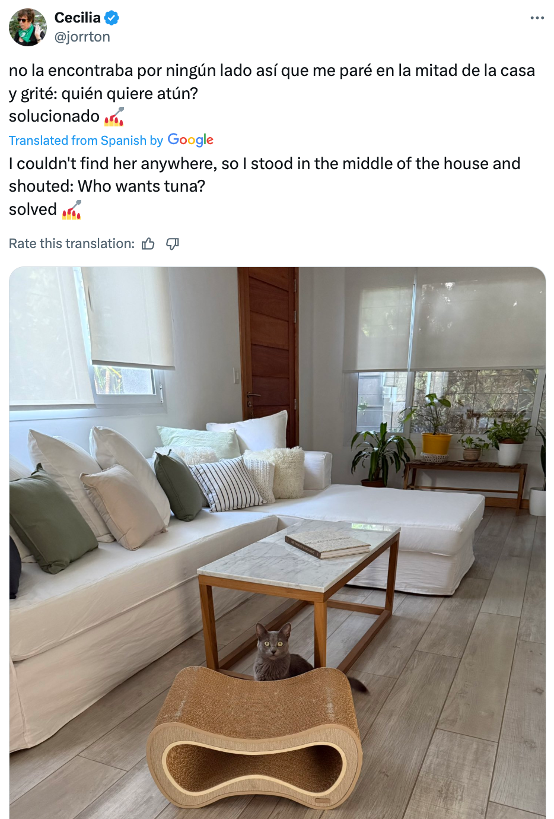Select the original Spanish tweet text
This screenshot has width=554, height=819.
[272, 93]
